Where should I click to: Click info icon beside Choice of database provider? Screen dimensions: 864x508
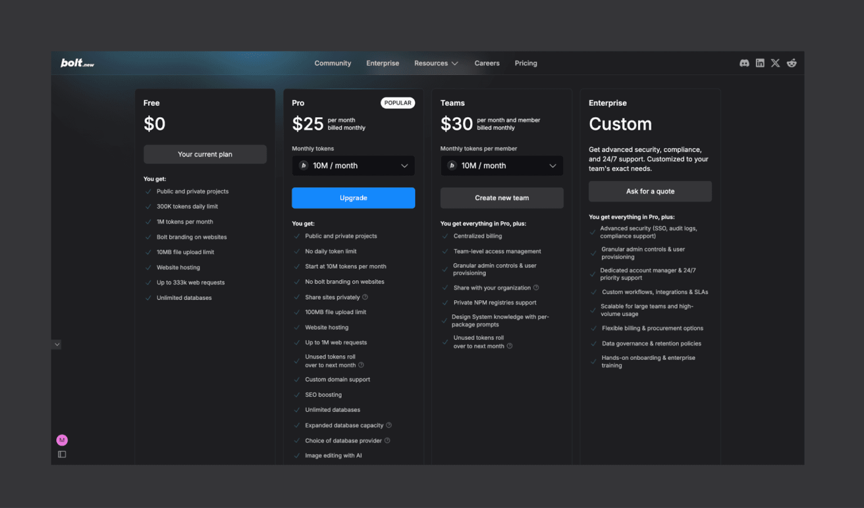click(x=387, y=441)
